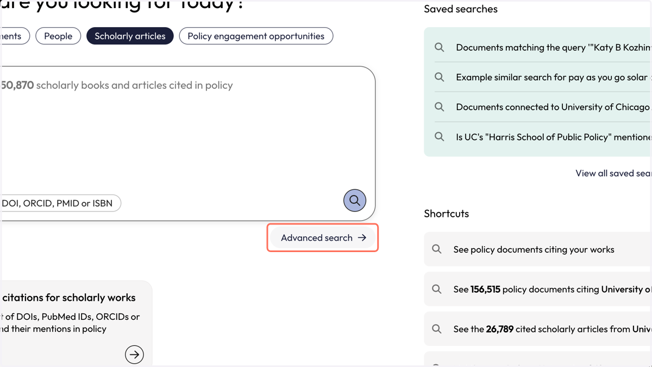Image resolution: width=652 pixels, height=367 pixels.
Task: Click the DOI, ORCID, PMID or ISBN pill
Action: [x=60, y=203]
